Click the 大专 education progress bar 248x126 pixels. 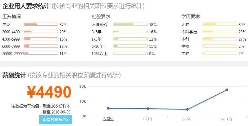(x=220, y=24)
